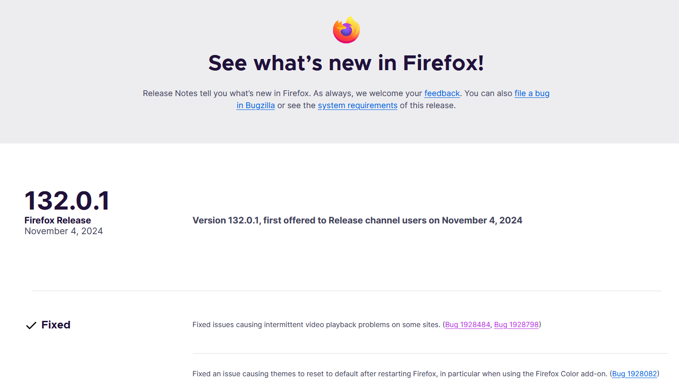Click the divider line above the Fixed section

click(x=346, y=291)
